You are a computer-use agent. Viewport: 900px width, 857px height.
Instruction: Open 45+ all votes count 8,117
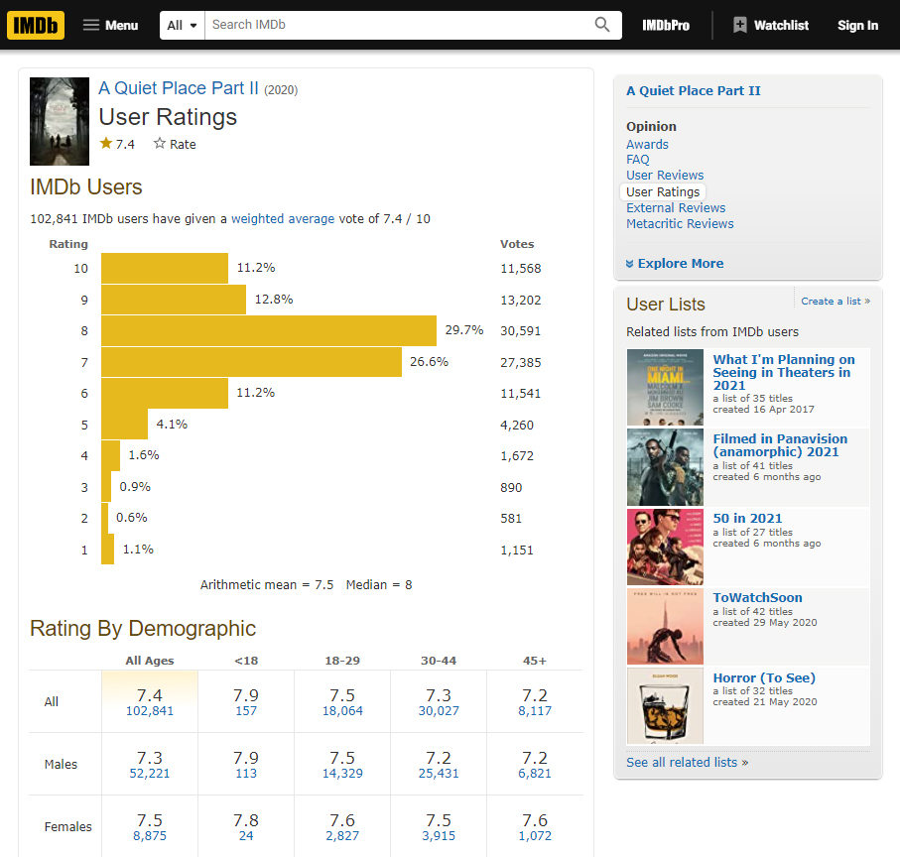(x=535, y=711)
